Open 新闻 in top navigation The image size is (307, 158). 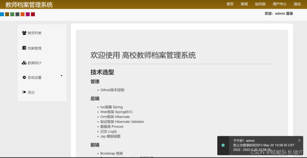244,4
